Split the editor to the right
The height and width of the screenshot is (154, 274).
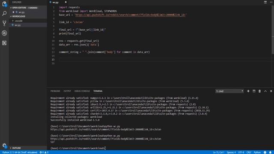coord(265,2)
